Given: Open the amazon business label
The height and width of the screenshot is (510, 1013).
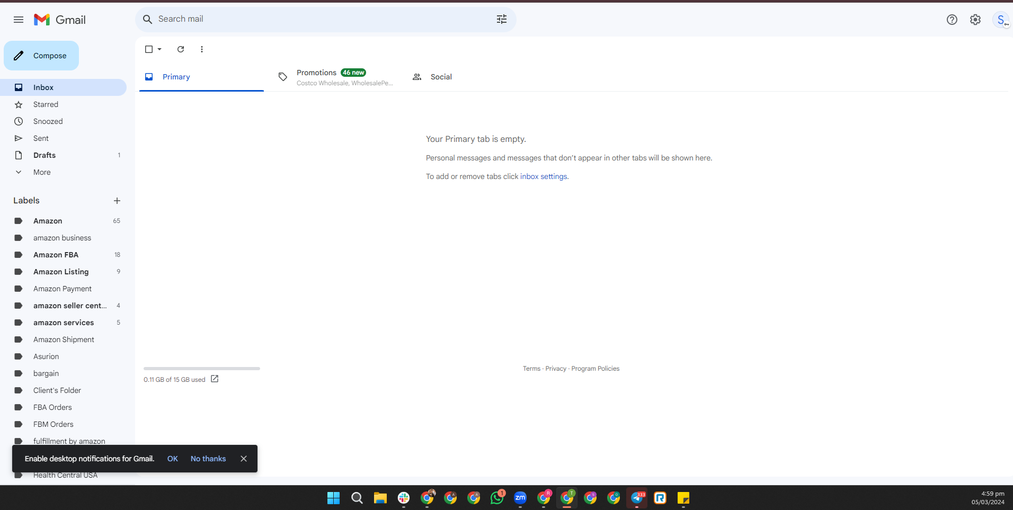Looking at the screenshot, I should (x=63, y=238).
